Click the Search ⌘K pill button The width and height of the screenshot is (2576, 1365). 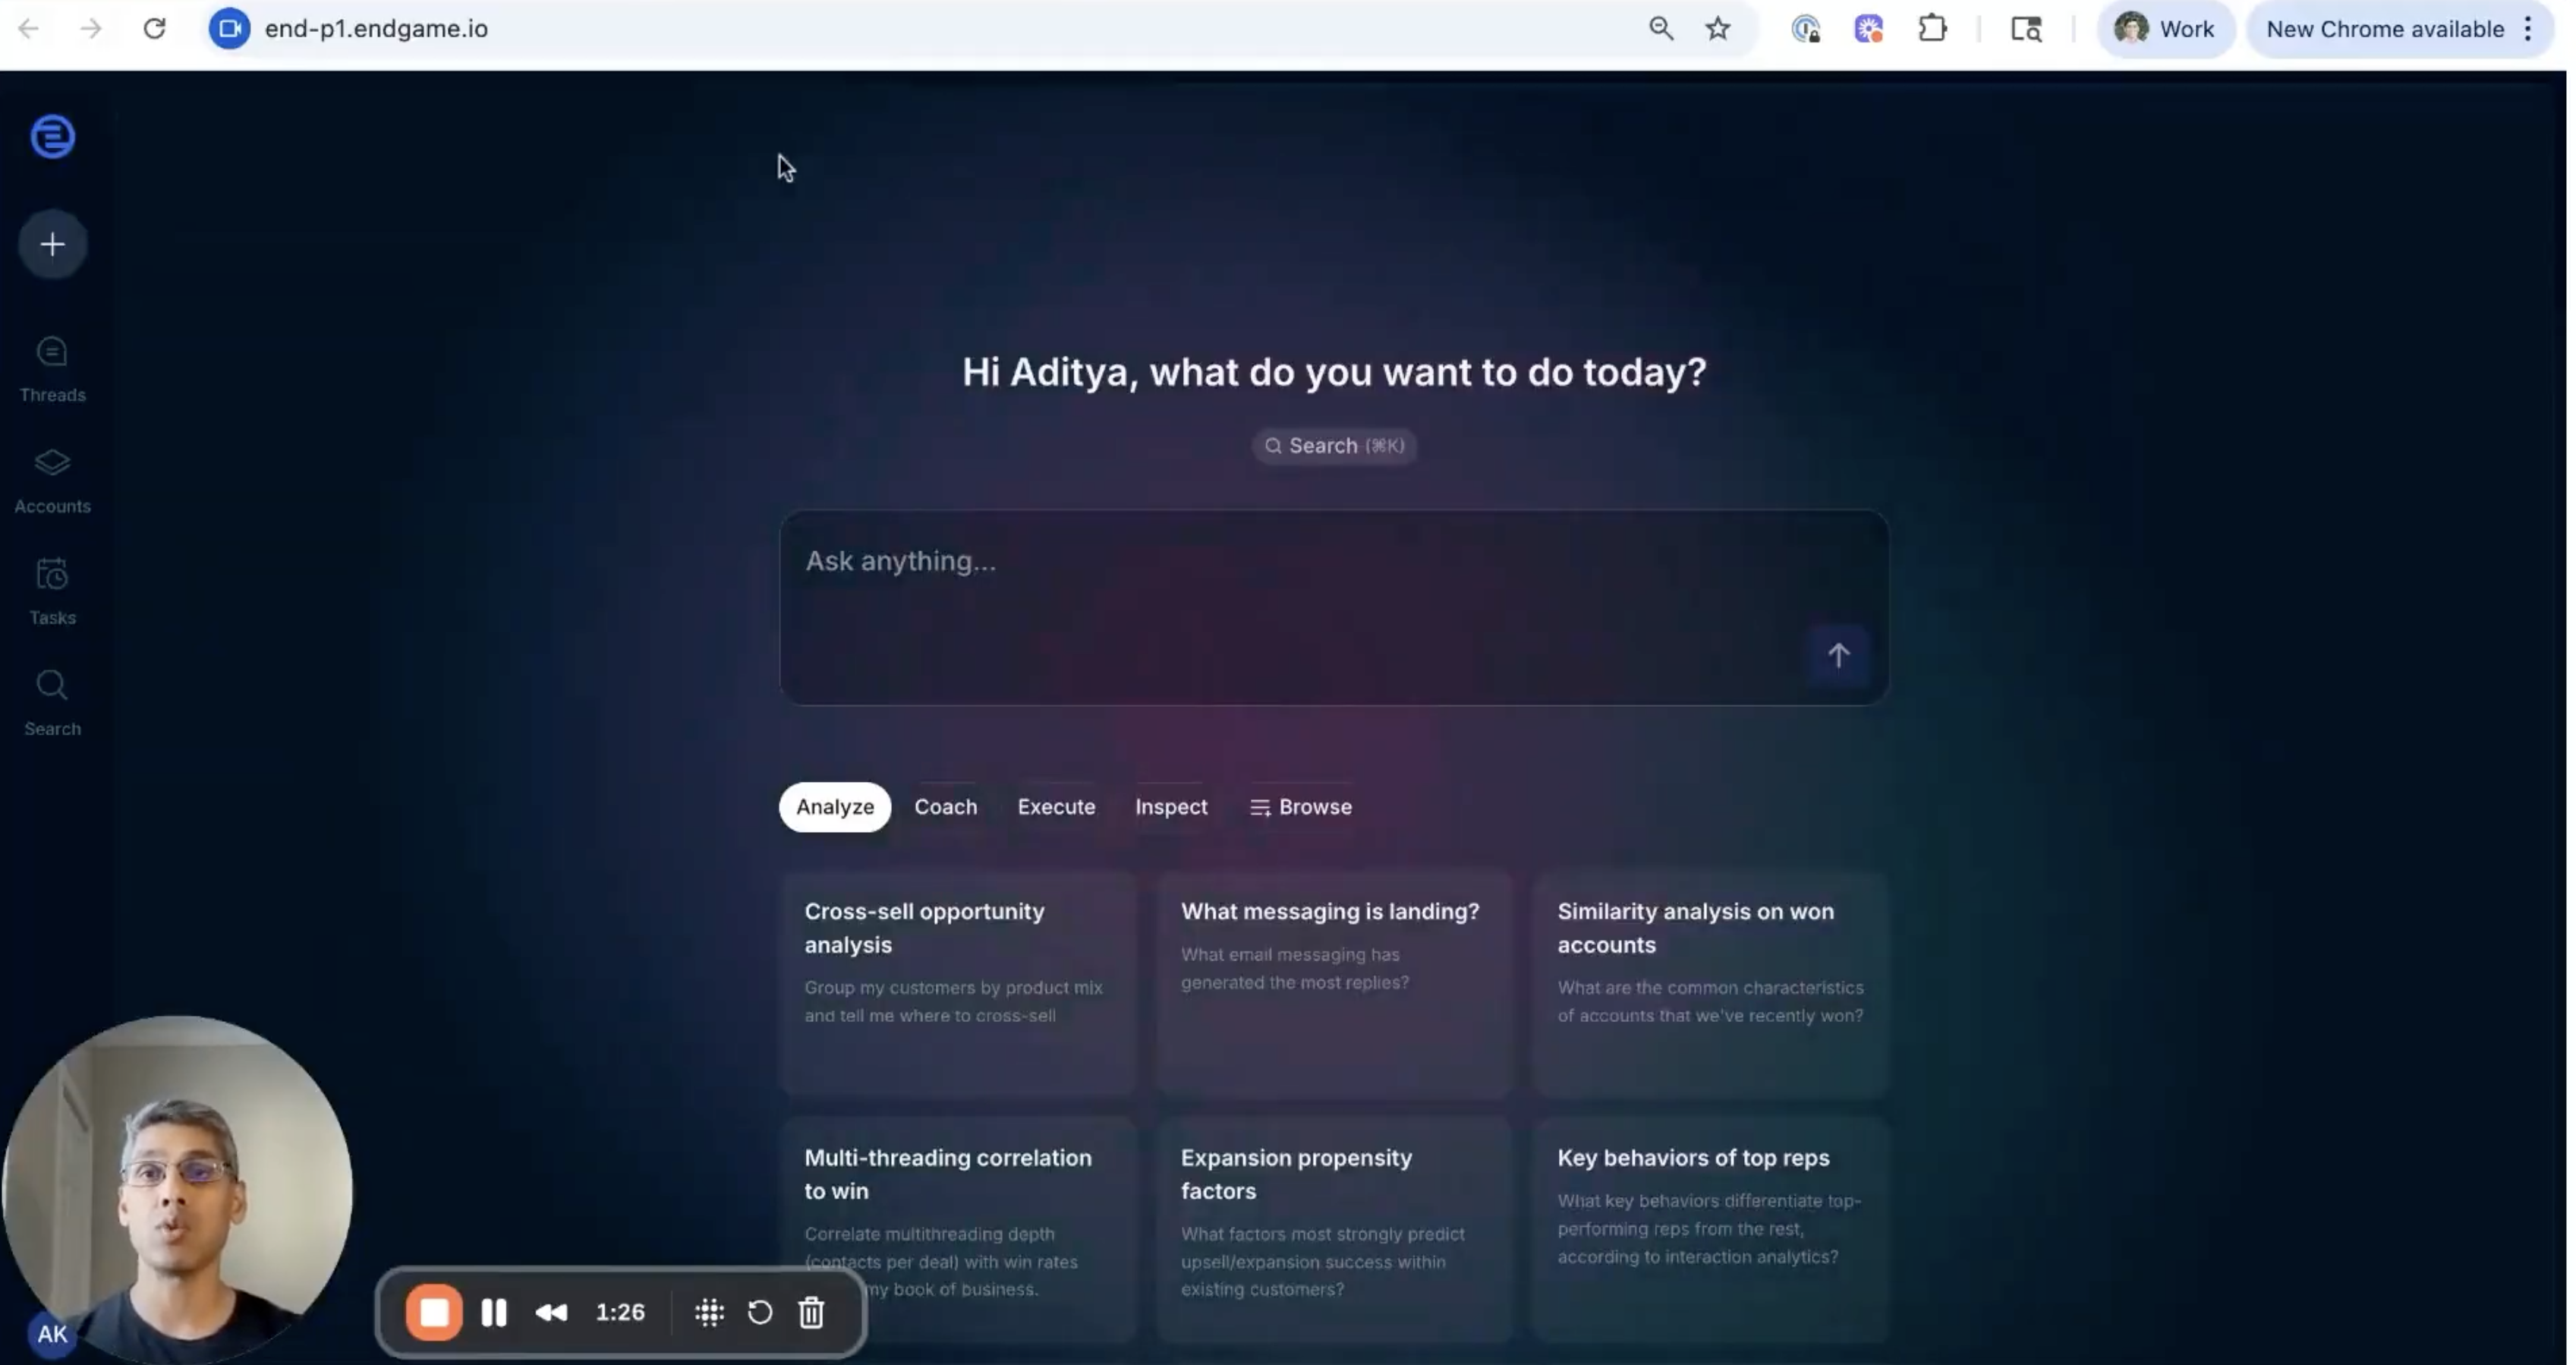(1333, 446)
